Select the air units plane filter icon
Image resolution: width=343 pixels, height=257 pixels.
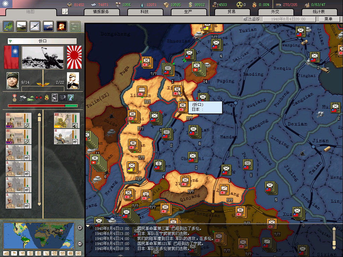pos(35,26)
